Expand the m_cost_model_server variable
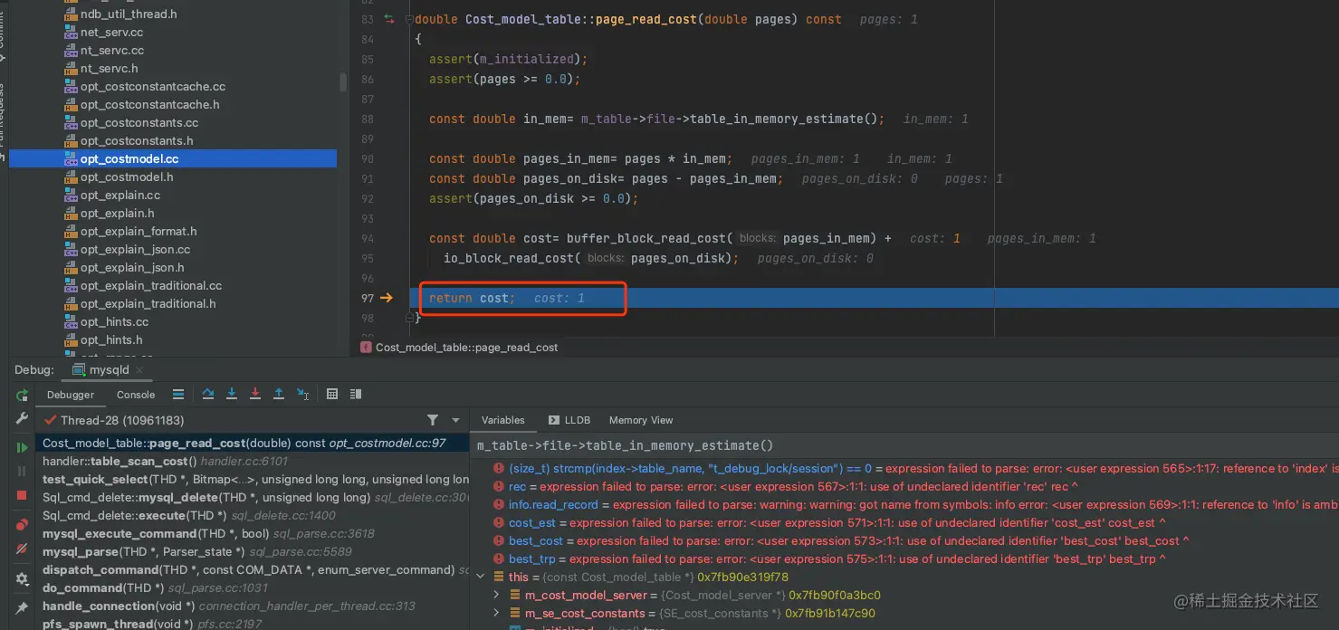Screen dimensions: 1339x630 click(496, 595)
